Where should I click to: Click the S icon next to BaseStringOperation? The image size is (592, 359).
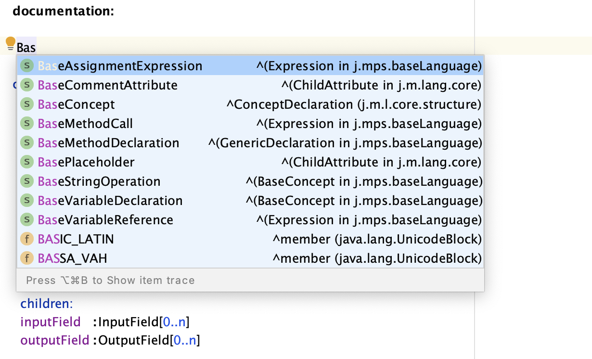27,181
